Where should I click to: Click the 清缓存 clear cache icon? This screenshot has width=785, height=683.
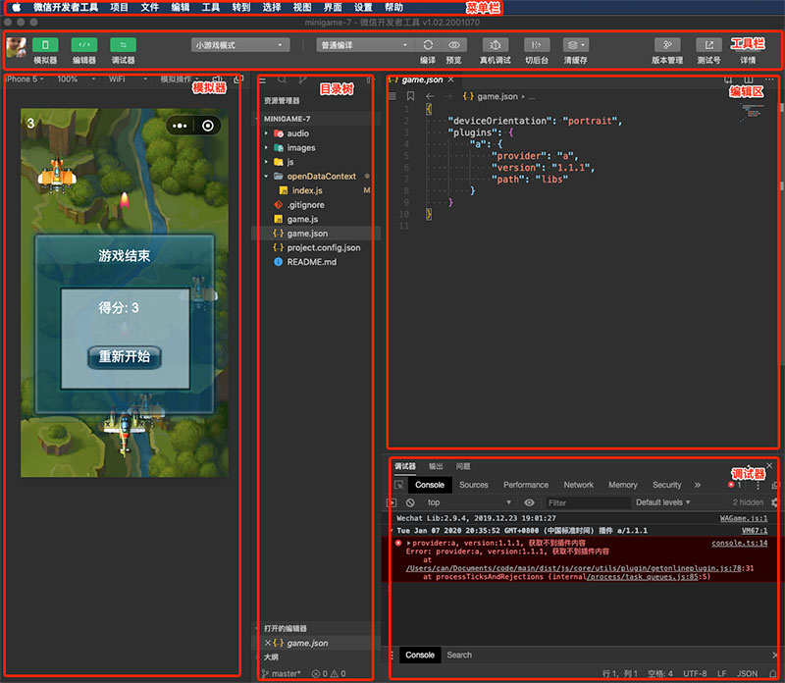point(576,45)
